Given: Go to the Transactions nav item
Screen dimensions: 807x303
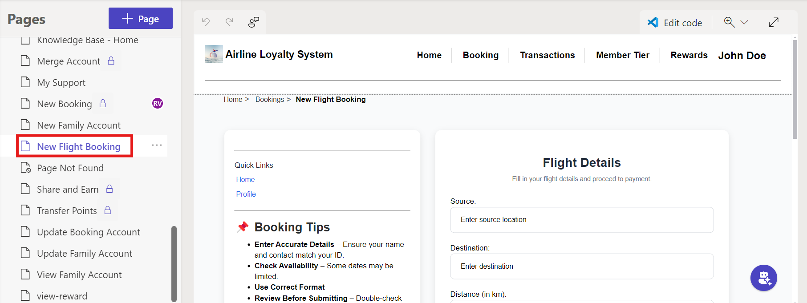Looking at the screenshot, I should tap(547, 55).
